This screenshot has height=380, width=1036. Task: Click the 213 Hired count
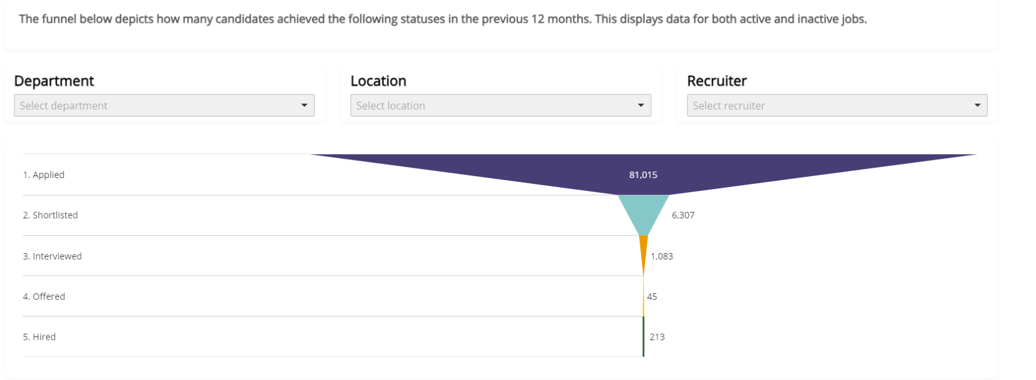pyautogui.click(x=657, y=337)
